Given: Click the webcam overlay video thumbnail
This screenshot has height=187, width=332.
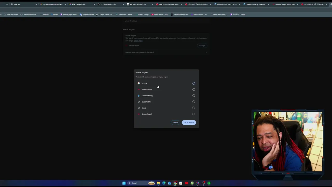Looking at the screenshot, I should (288, 142).
